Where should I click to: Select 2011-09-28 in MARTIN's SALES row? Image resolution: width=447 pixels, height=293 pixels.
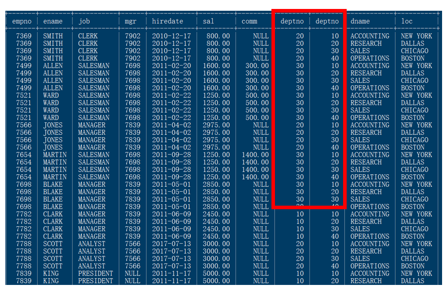[172, 170]
